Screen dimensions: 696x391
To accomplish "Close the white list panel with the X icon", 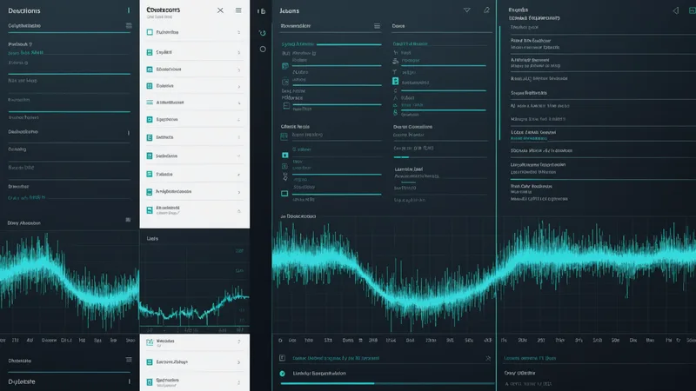I will 220,10.
